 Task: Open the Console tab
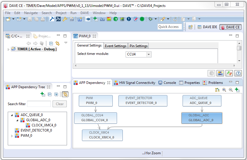[167, 83]
